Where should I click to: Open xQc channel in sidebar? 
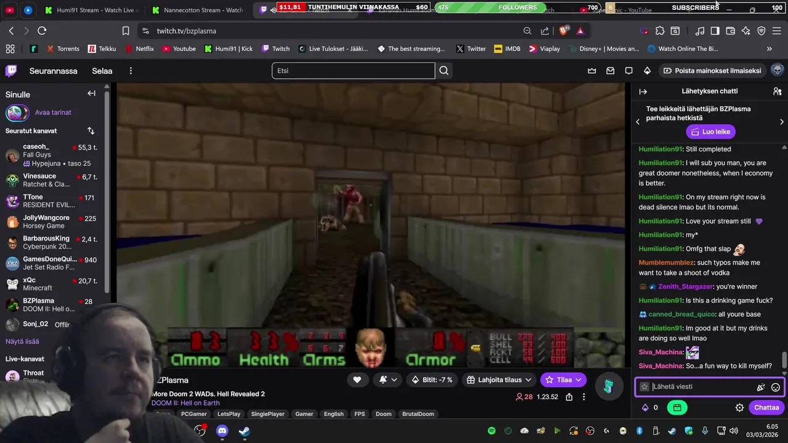[x=52, y=284]
